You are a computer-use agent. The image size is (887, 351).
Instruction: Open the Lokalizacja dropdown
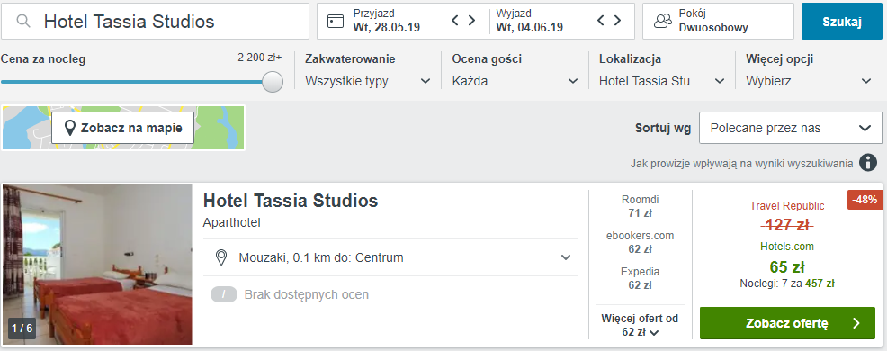point(662,81)
